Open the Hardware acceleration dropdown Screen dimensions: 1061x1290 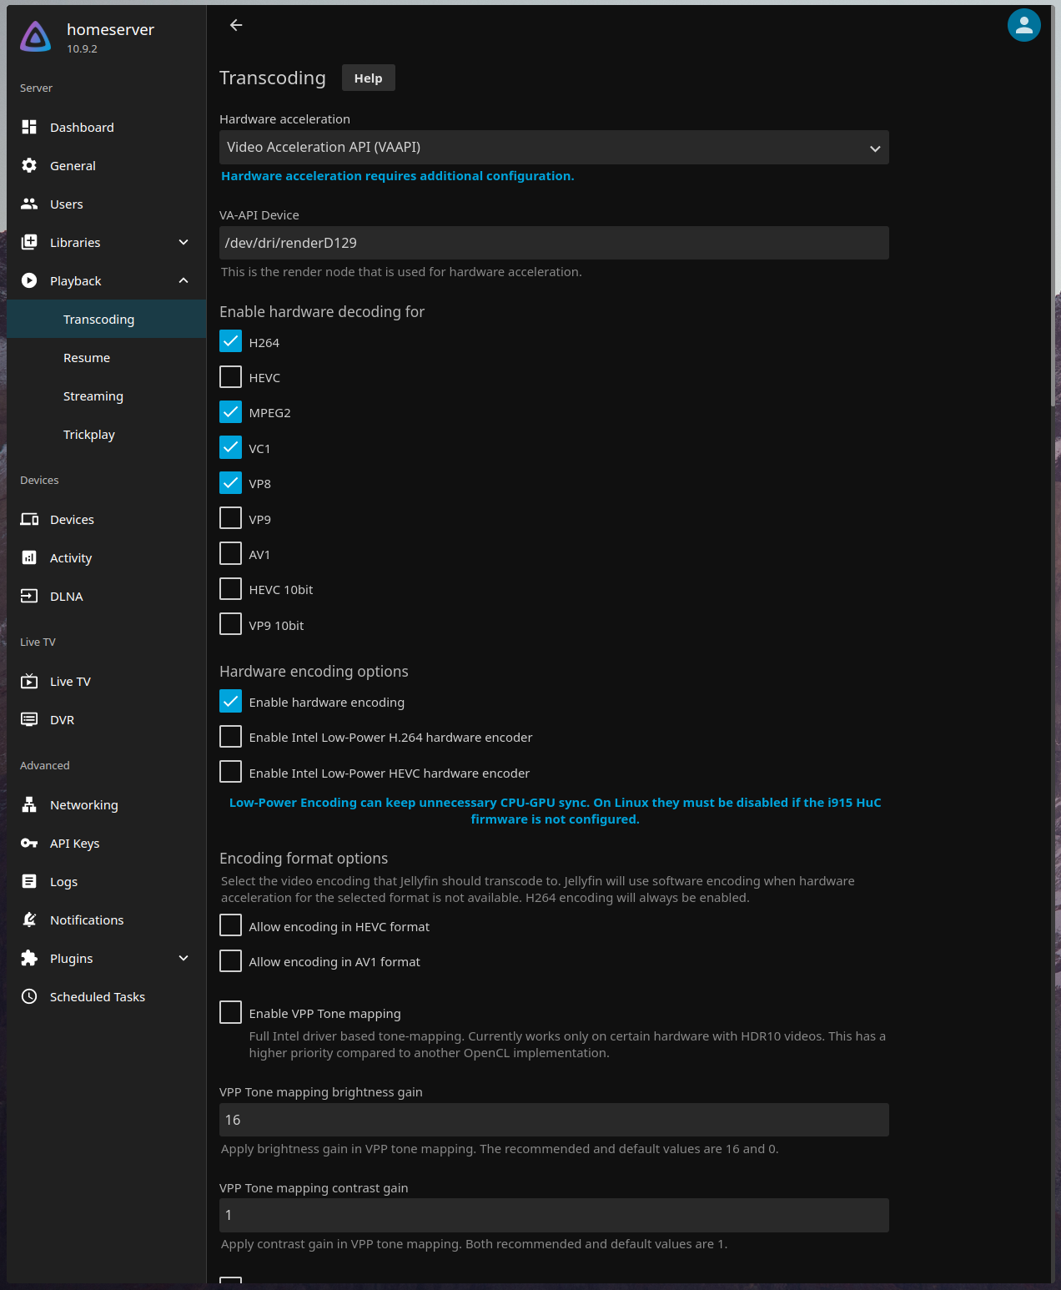click(554, 148)
